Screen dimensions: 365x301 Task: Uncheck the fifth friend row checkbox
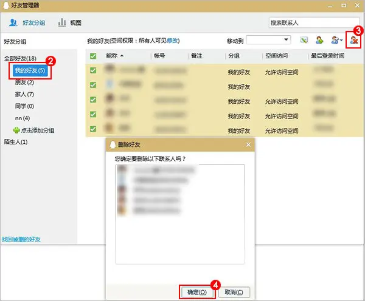pyautogui.click(x=93, y=129)
